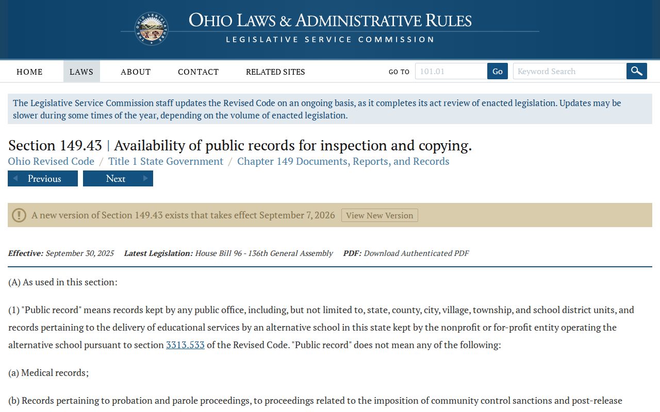
Task: Click the Go To section number field
Action: 451,71
